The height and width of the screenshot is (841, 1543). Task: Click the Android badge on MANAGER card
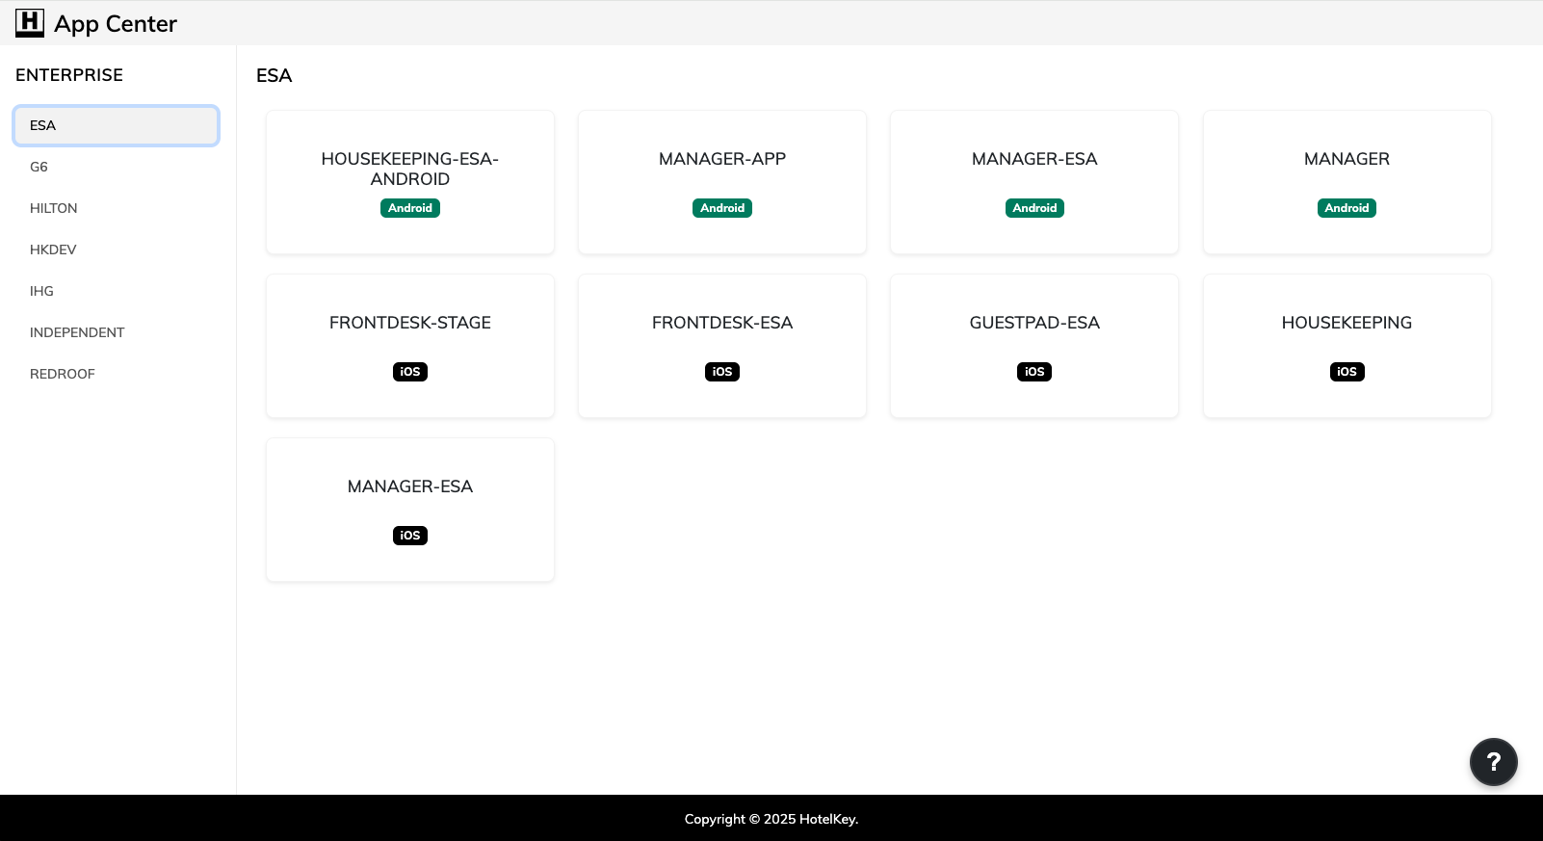click(x=1347, y=208)
